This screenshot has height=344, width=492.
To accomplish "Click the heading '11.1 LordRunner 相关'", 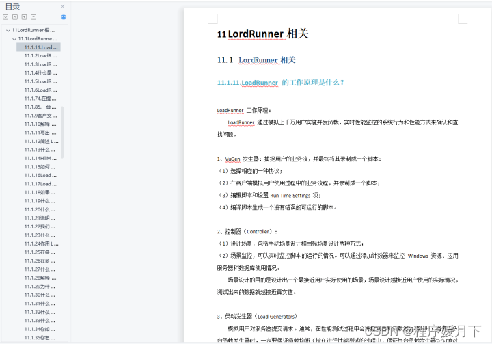I will (256, 59).
